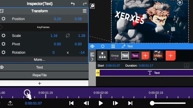Open the Pivot gear settings
Image resolution: width=193 pixels, height=108 pixels.
click(3, 44)
